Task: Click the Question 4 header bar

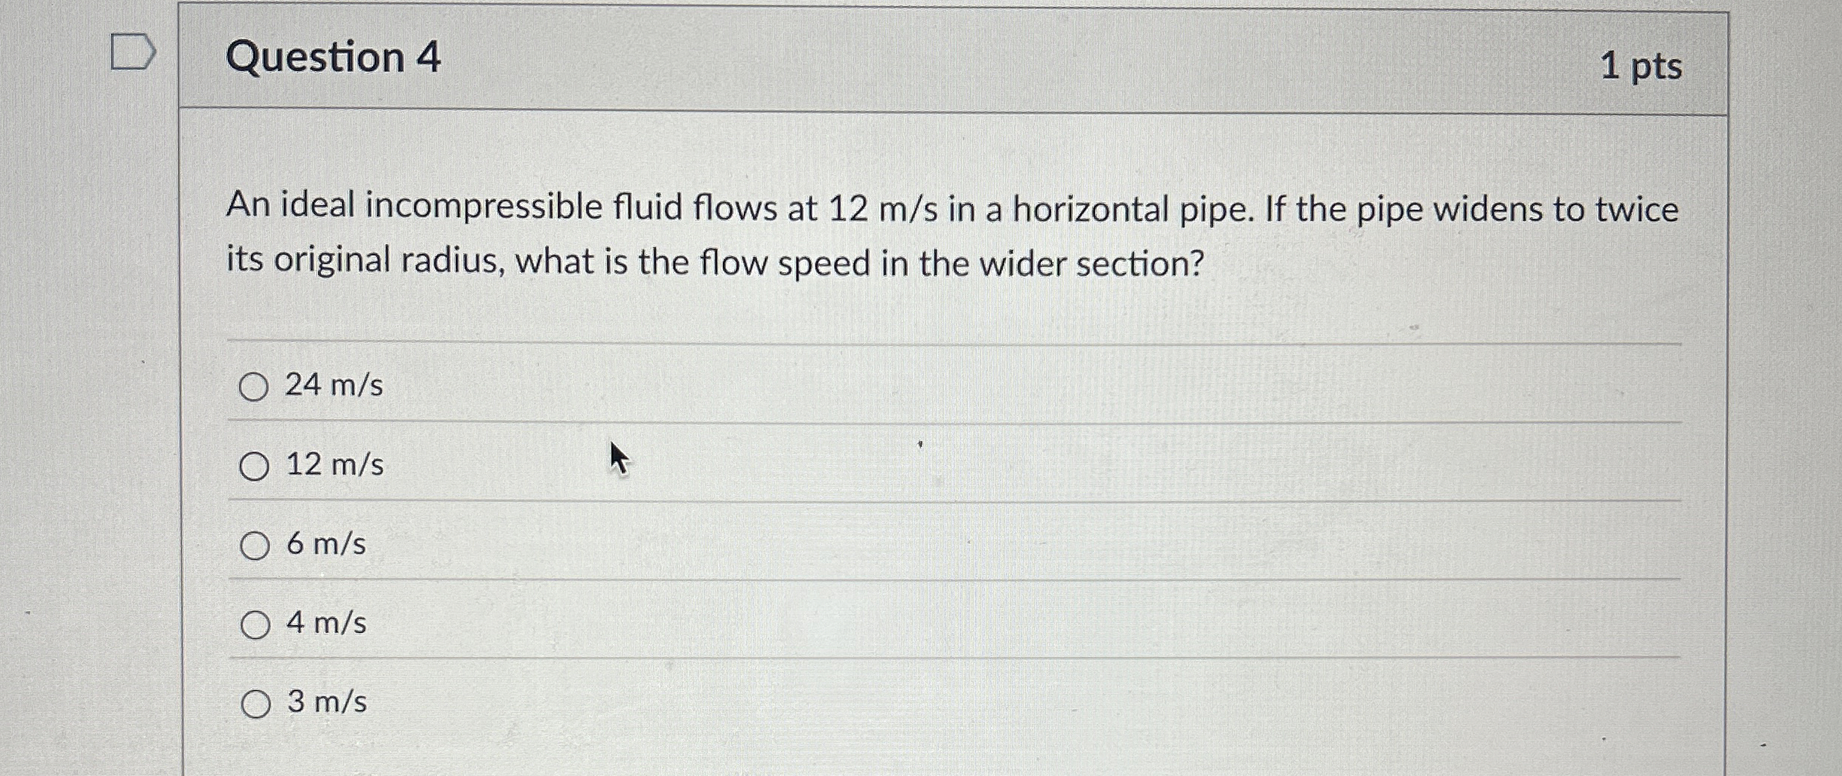Action: point(968,58)
